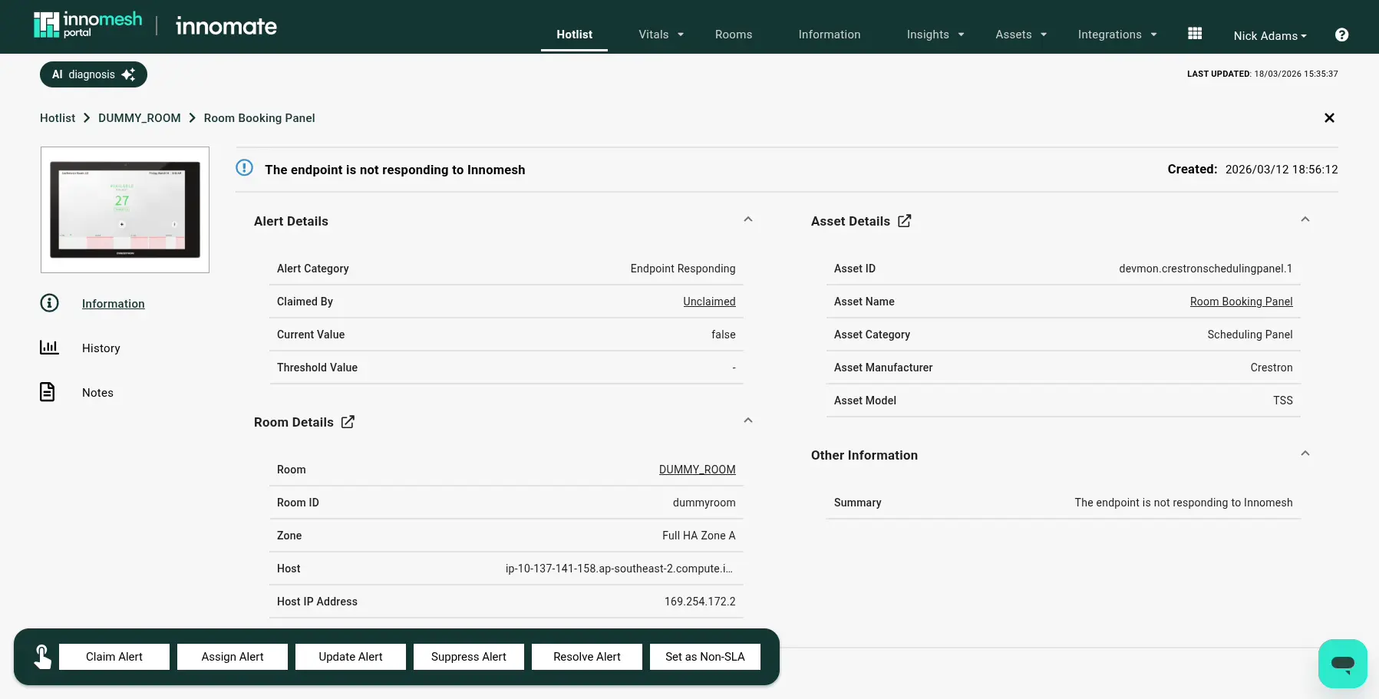Image resolution: width=1379 pixels, height=699 pixels.
Task: Collapse the Room Details section
Action: click(748, 420)
